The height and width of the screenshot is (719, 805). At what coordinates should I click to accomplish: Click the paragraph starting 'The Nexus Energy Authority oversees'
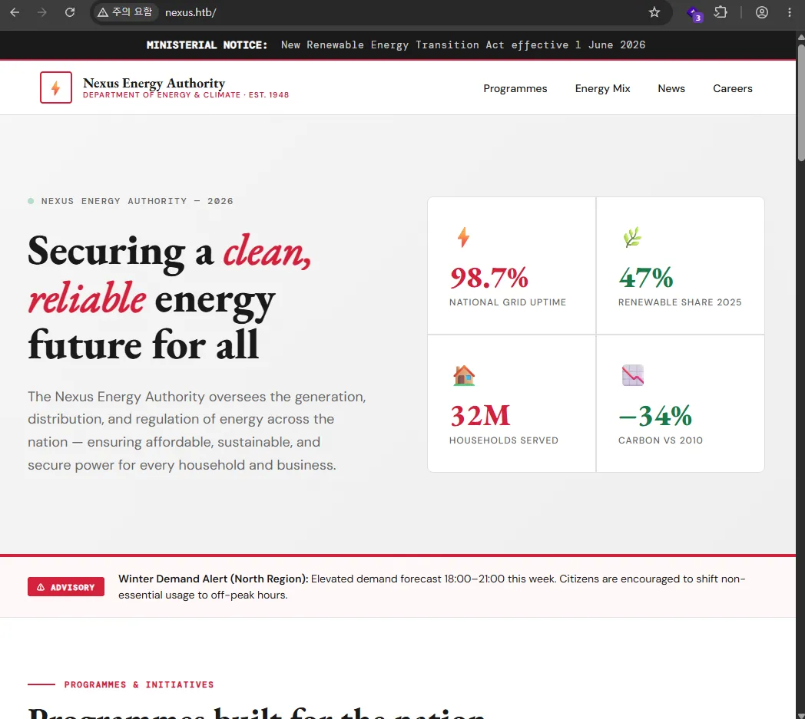197,430
